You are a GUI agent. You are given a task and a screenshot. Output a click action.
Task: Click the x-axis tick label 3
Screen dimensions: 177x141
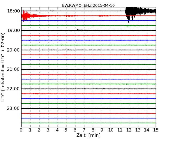point(48,130)
